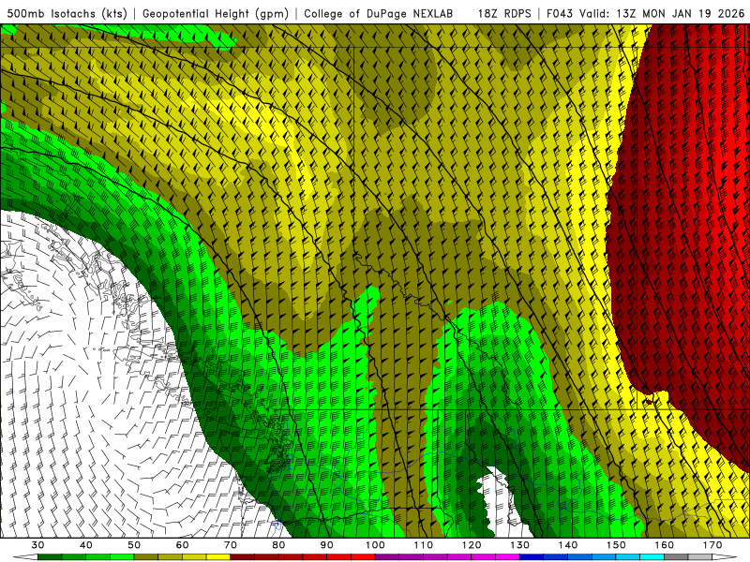
Task: Click the "18Z RDPS" model run text
Action: click(x=504, y=13)
